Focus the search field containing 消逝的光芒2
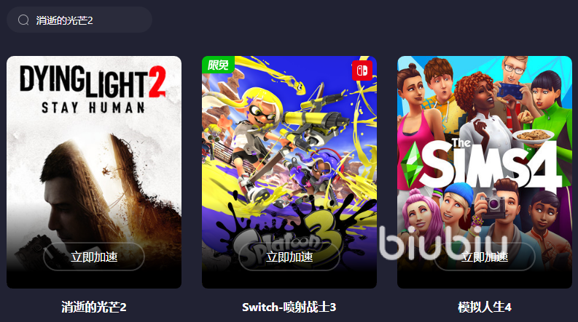The height and width of the screenshot is (322, 578). tap(79, 20)
